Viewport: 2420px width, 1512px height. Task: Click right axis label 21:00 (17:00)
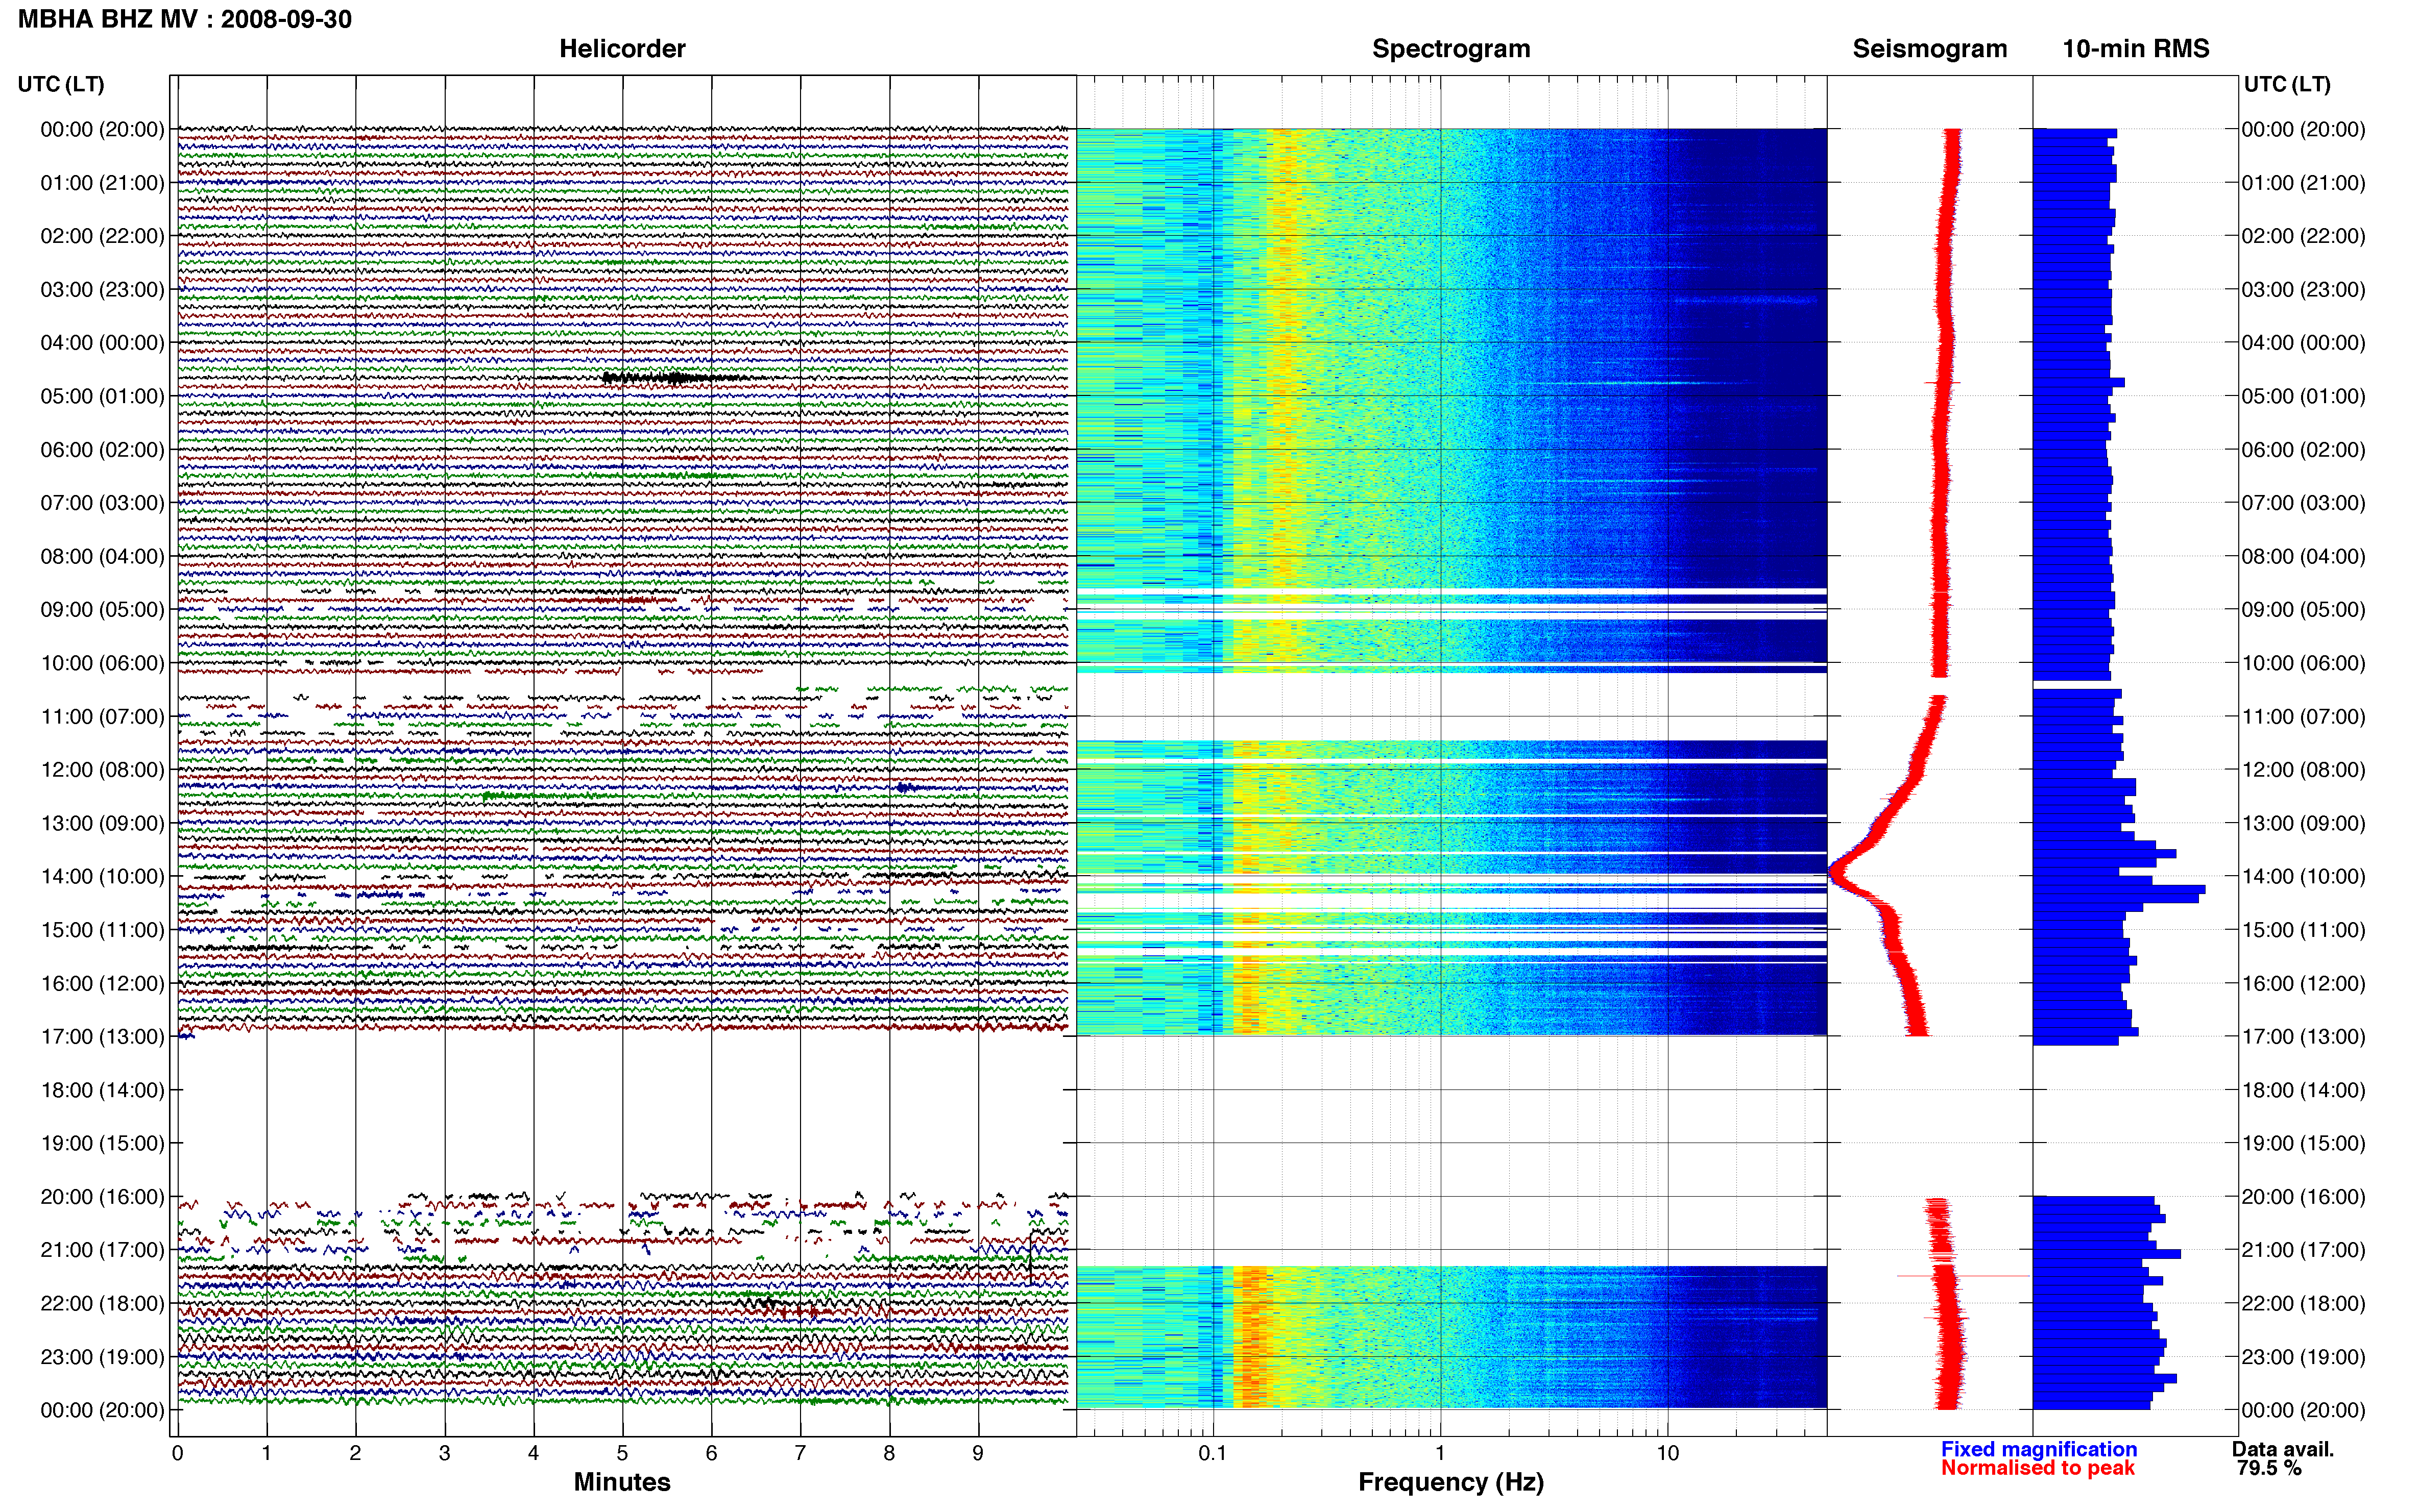point(2303,1250)
